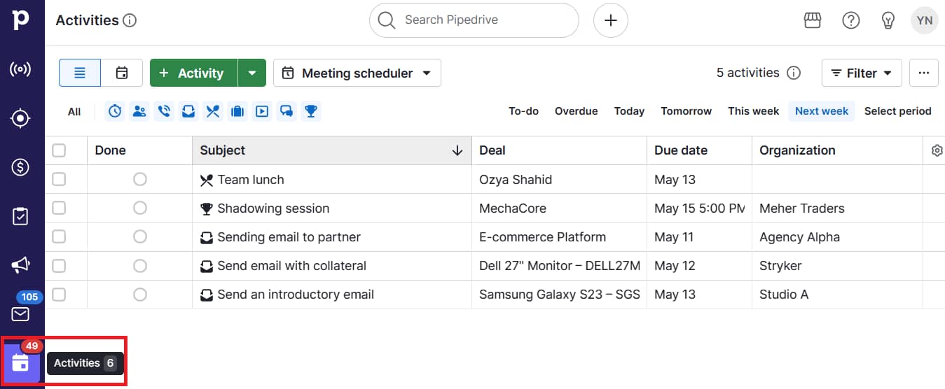Open Projects clipboard icon in sidebar
The height and width of the screenshot is (389, 945).
point(20,216)
